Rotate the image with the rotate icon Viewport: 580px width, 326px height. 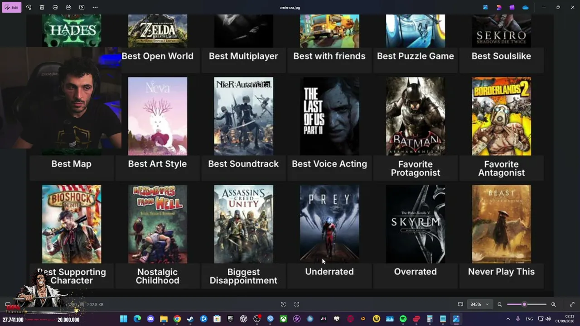(x=29, y=7)
